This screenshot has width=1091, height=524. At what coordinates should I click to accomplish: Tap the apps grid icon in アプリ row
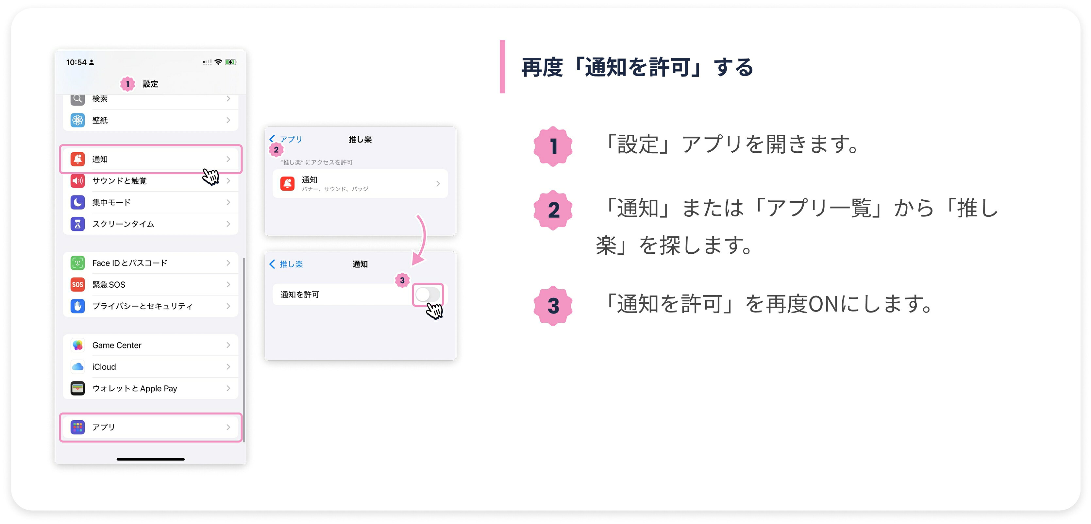pos(77,427)
